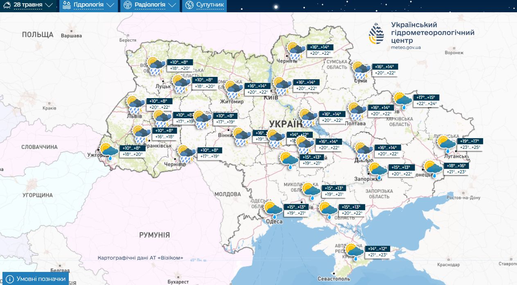This screenshot has width=517, height=285.
Task: Select the weather icon near Луганськ
Action: [447, 145]
